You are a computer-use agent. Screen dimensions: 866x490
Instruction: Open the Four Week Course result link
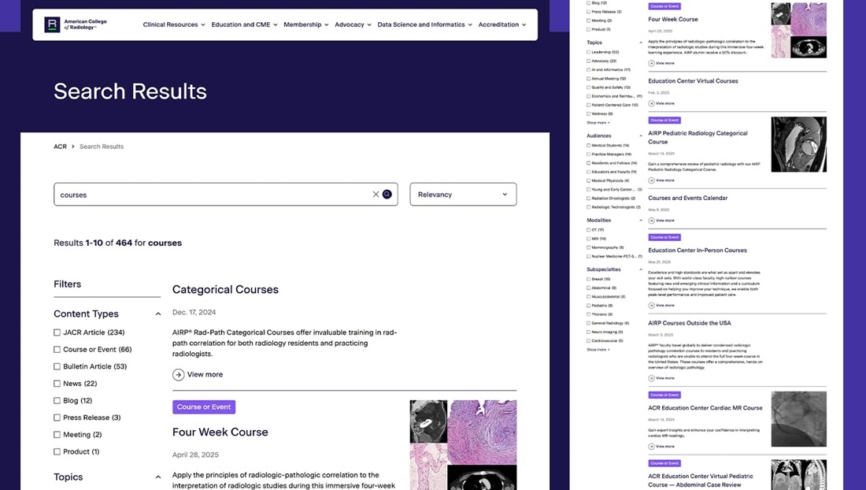pos(220,432)
